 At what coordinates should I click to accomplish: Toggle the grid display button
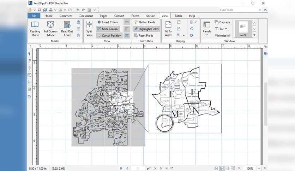[x=127, y=35]
